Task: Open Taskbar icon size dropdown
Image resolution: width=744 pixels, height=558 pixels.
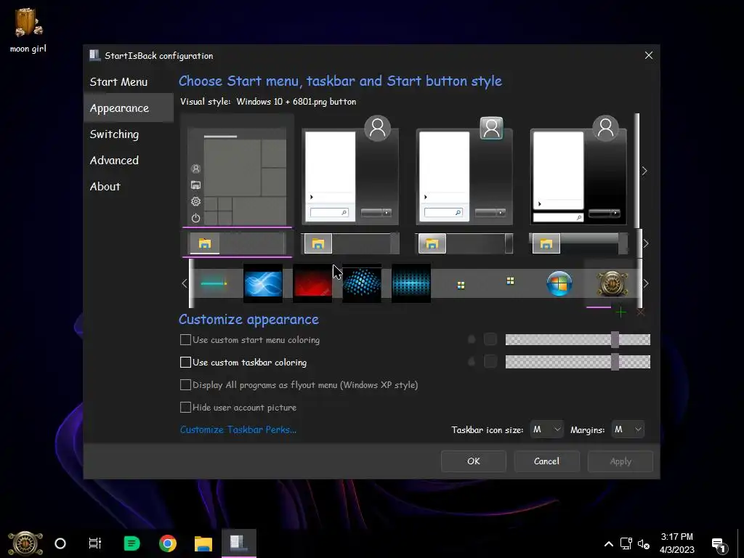Action: click(546, 429)
